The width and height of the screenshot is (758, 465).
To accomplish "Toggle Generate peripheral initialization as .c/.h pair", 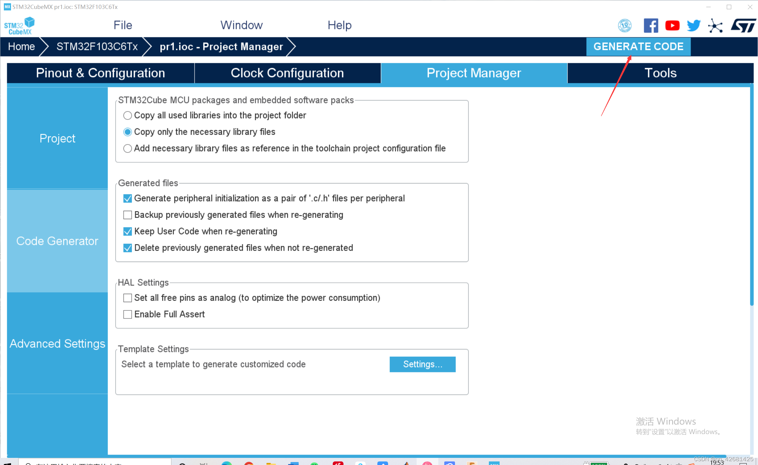I will click(x=127, y=199).
